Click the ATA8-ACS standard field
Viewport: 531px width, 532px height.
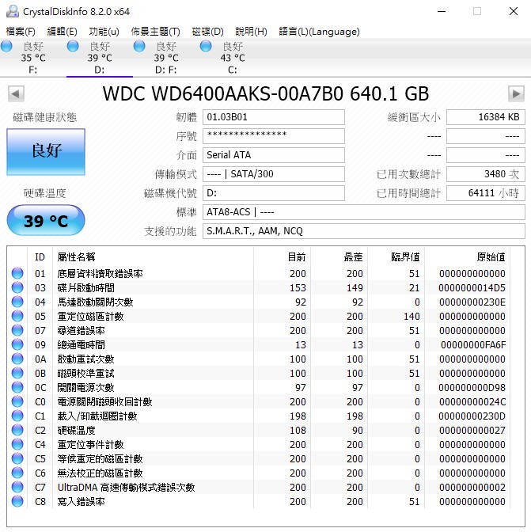(x=364, y=212)
